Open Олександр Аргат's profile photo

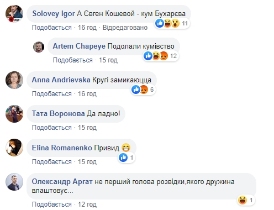(14, 182)
